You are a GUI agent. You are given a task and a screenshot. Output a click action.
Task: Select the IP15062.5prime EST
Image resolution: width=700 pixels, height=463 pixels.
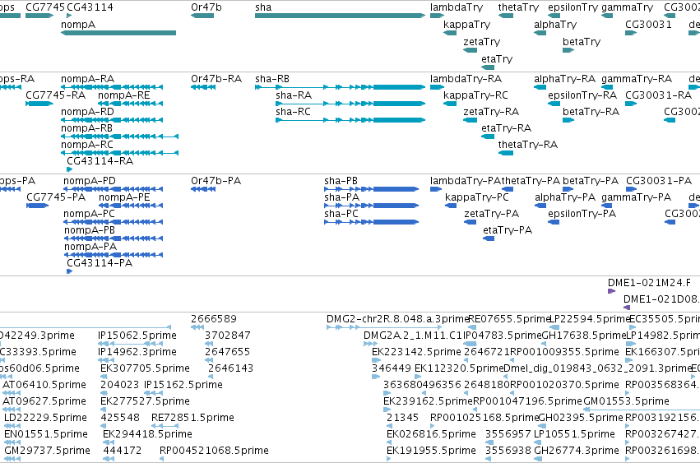130,344
